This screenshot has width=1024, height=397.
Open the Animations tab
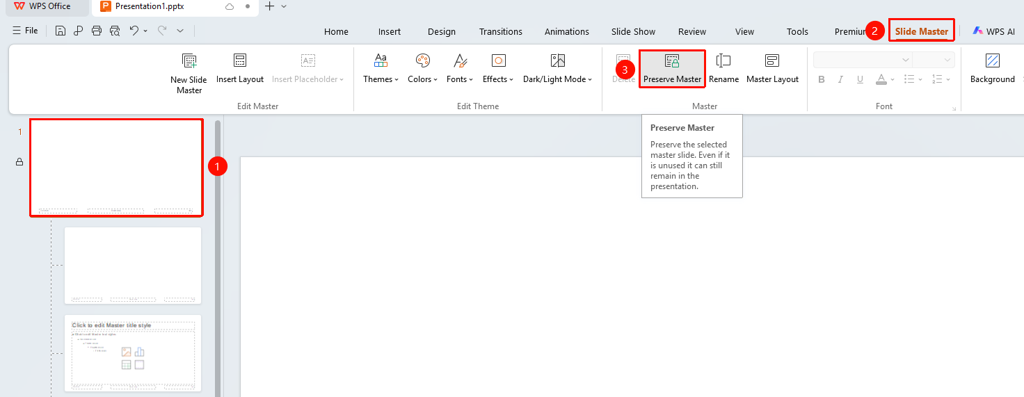[567, 31]
